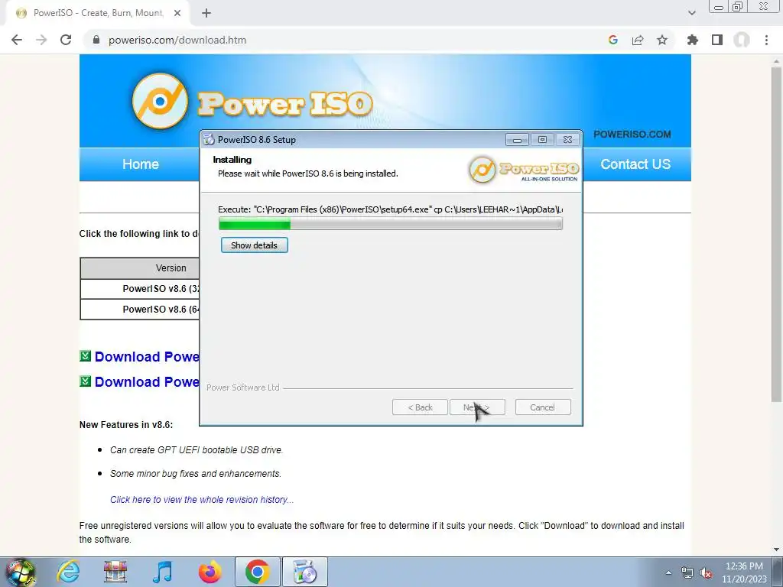Click the PowerISO setup title bar icon
Image resolution: width=783 pixels, height=587 pixels.
(209, 140)
